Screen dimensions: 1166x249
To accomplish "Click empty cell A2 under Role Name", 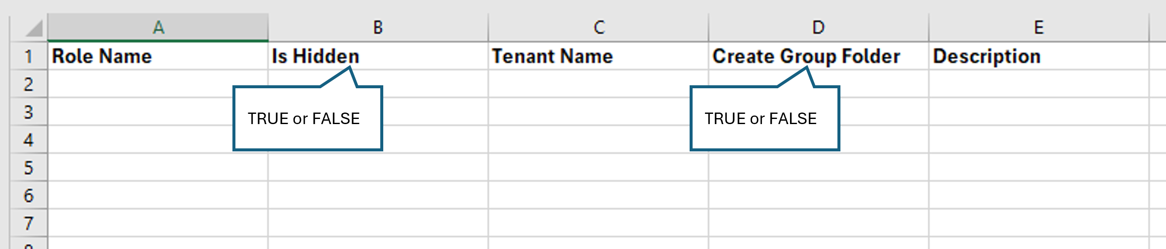I will click(158, 84).
